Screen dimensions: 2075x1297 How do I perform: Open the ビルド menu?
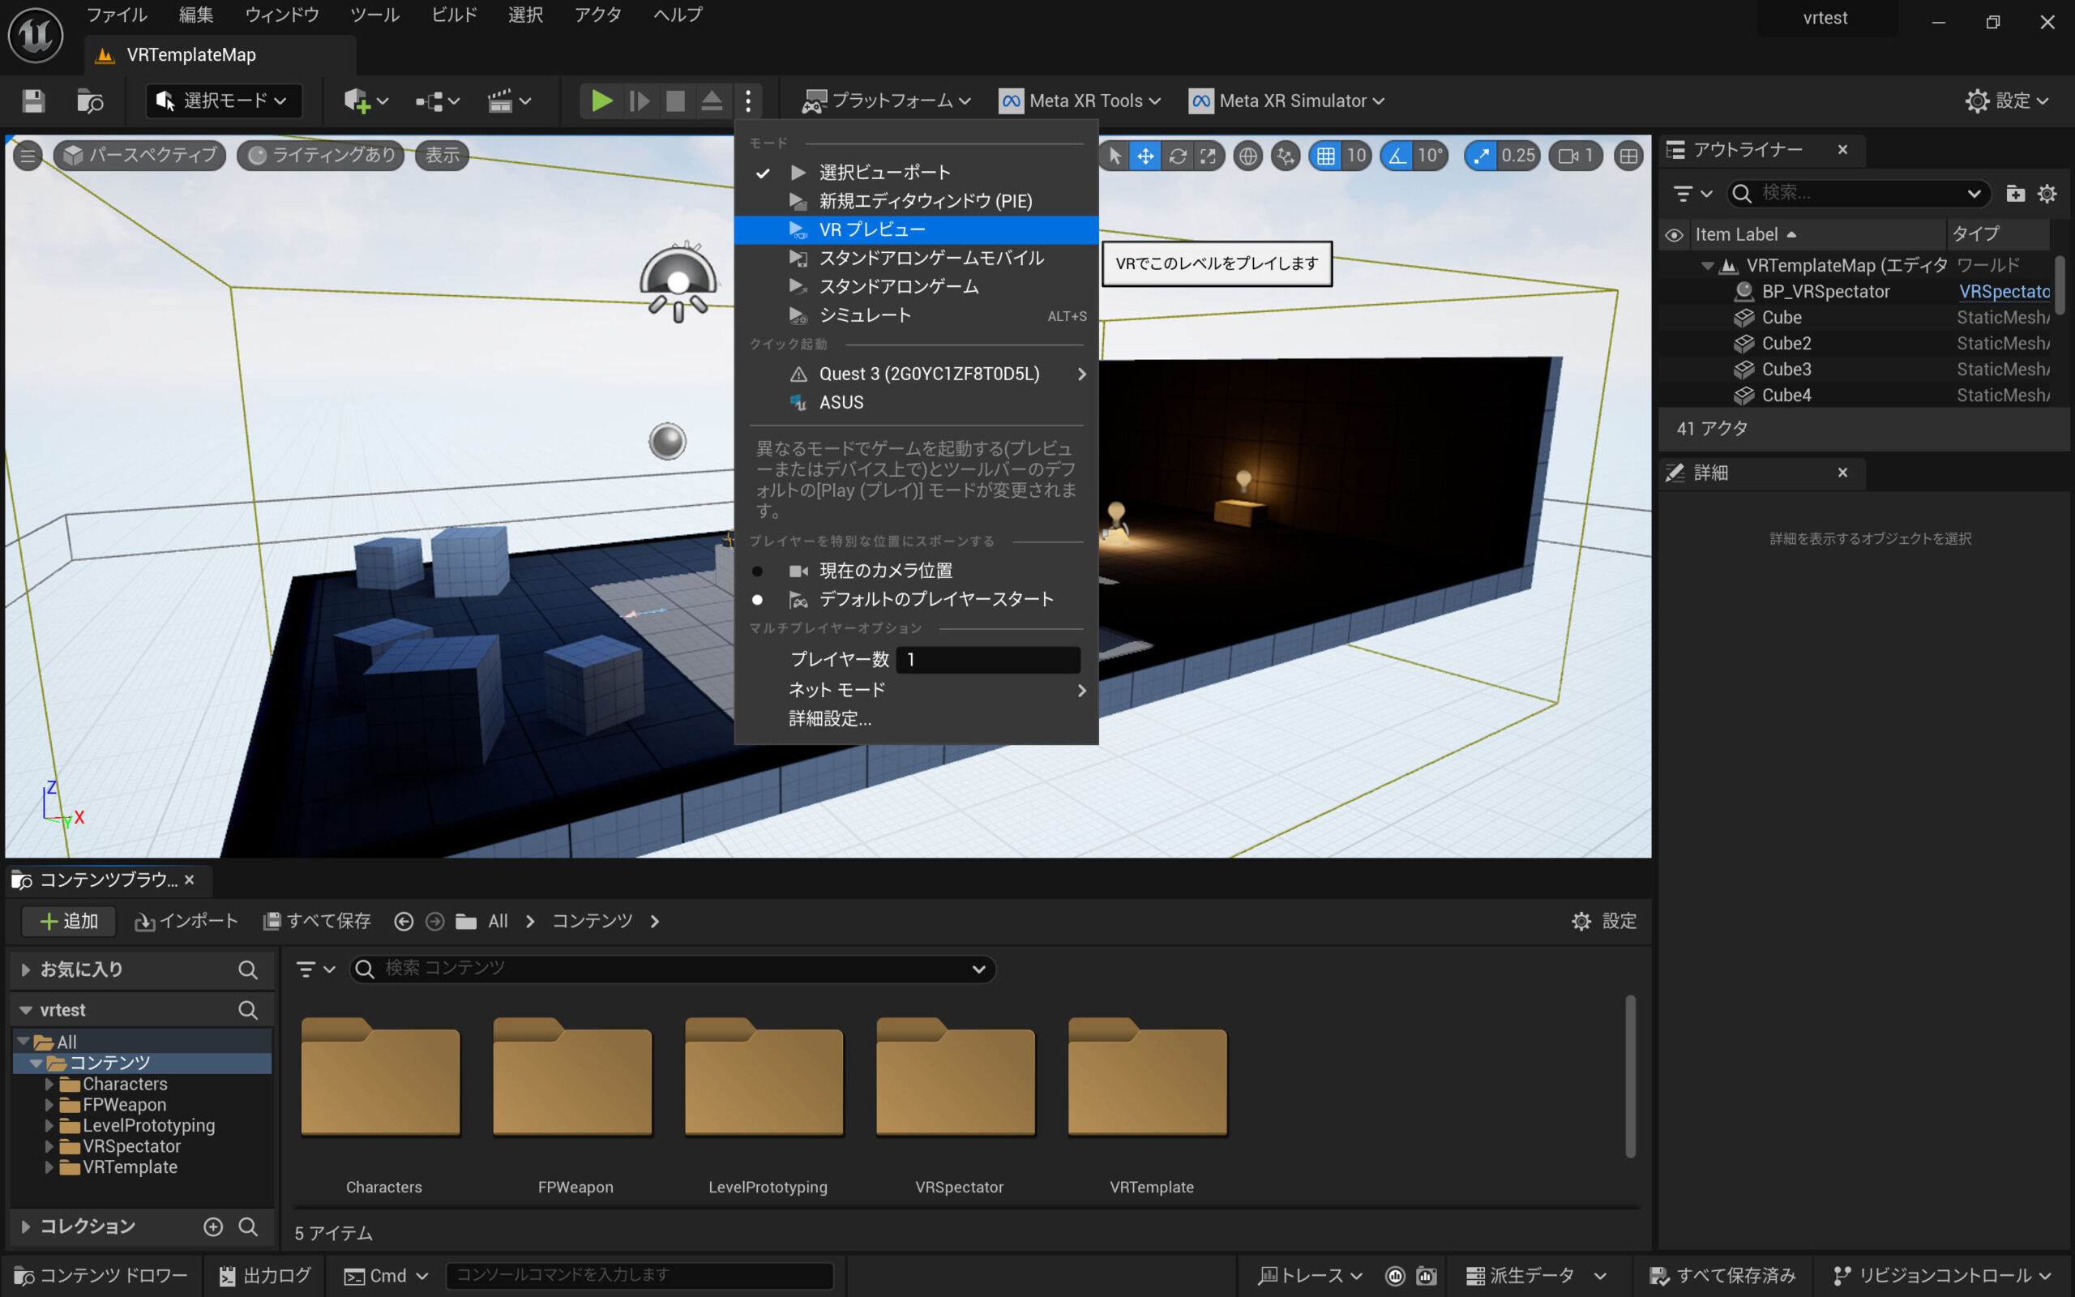pos(454,15)
